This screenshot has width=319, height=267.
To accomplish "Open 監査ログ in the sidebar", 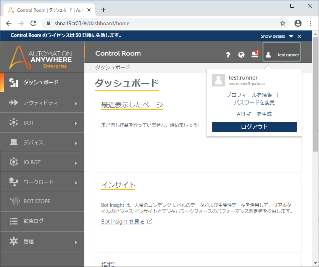I will [x=42, y=221].
